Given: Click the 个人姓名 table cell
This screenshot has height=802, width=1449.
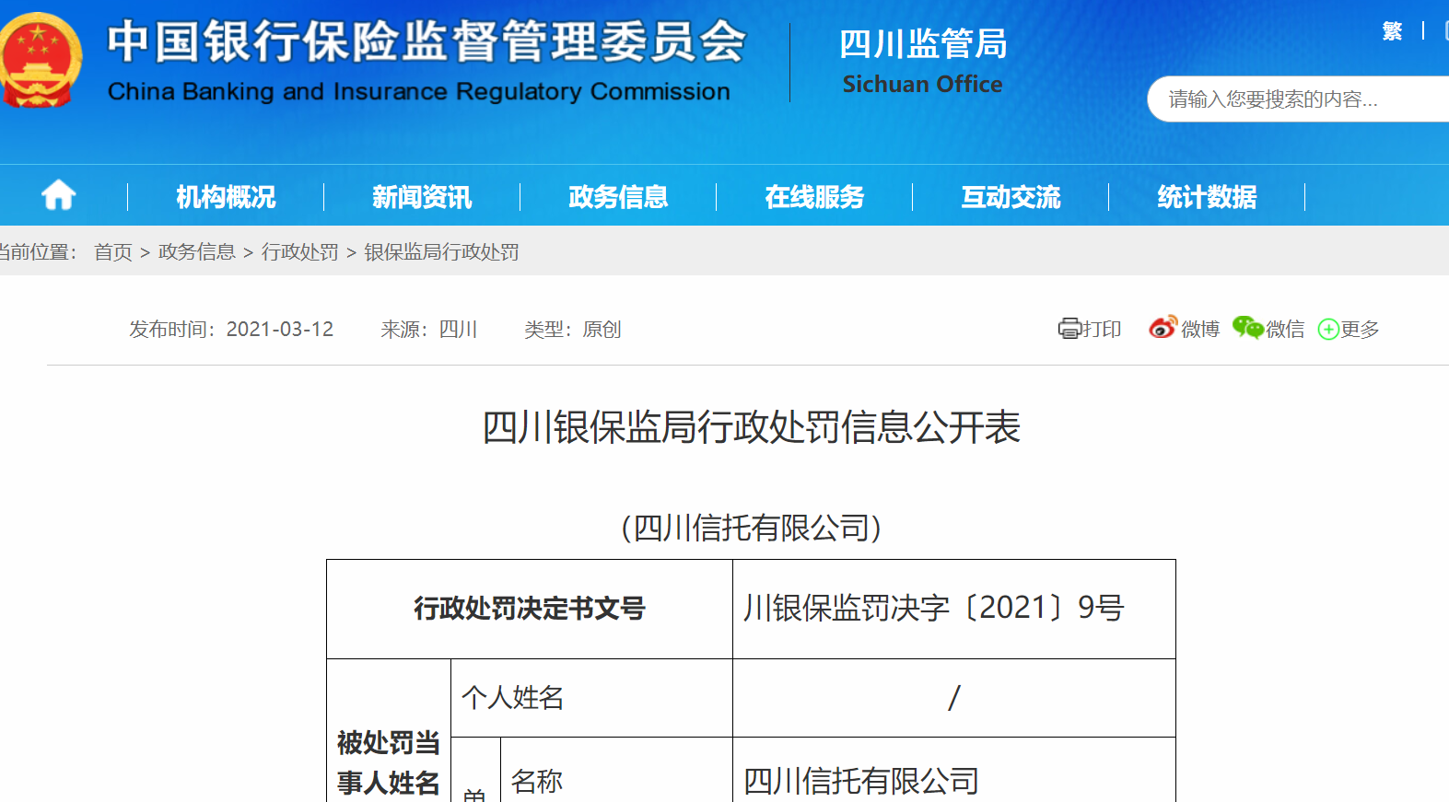Looking at the screenshot, I should tap(591, 698).
